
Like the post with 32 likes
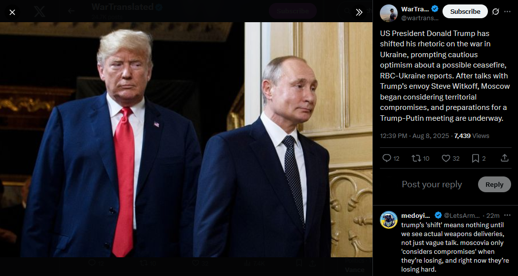tap(450, 159)
